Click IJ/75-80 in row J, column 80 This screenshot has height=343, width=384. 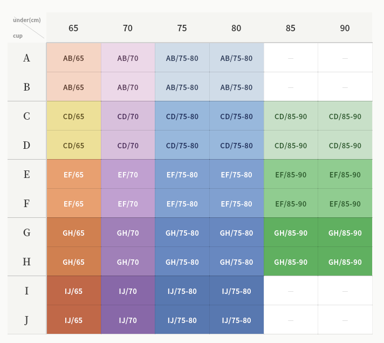pyautogui.click(x=236, y=320)
